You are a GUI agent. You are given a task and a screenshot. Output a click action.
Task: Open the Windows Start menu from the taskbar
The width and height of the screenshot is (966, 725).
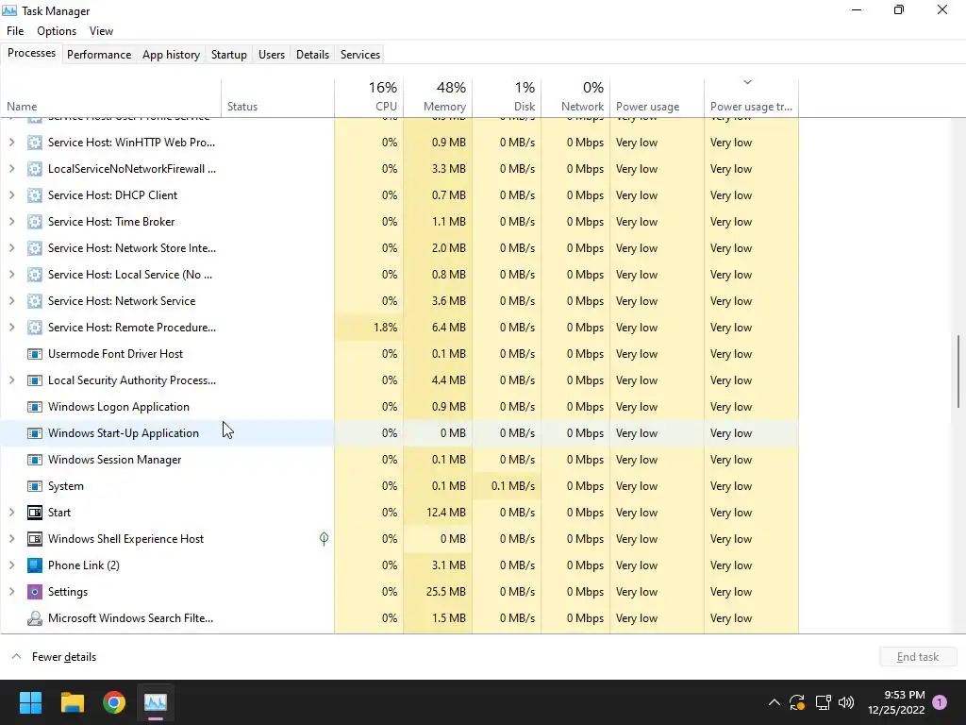click(x=30, y=702)
